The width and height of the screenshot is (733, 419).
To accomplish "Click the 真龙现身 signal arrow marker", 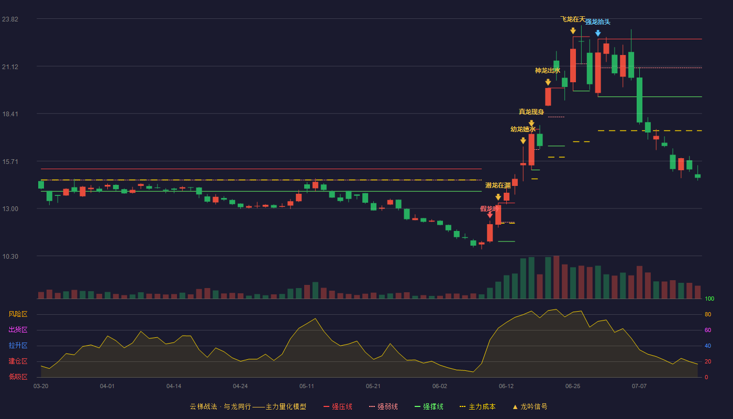I will pyautogui.click(x=531, y=124).
